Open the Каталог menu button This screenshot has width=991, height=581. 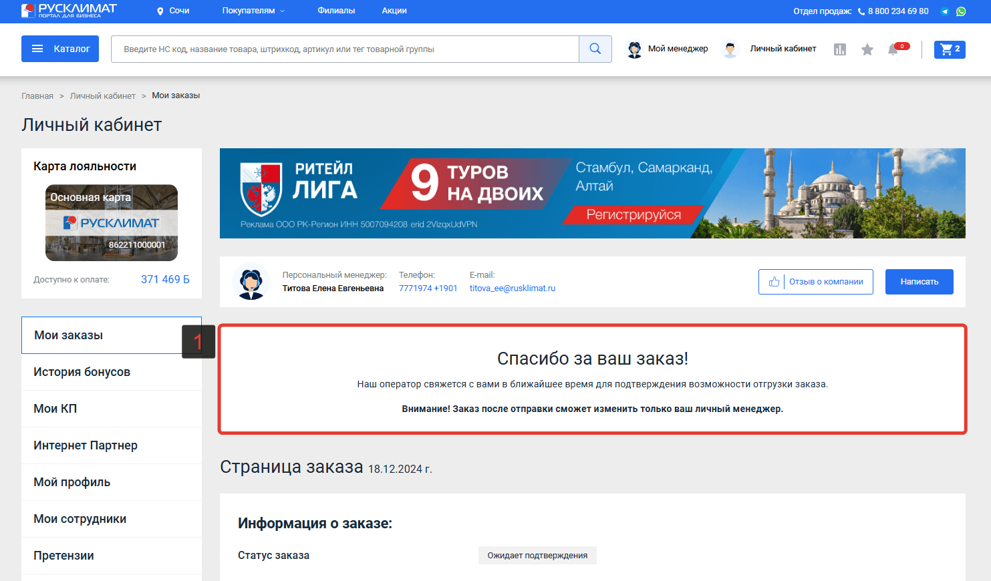pyautogui.click(x=60, y=49)
